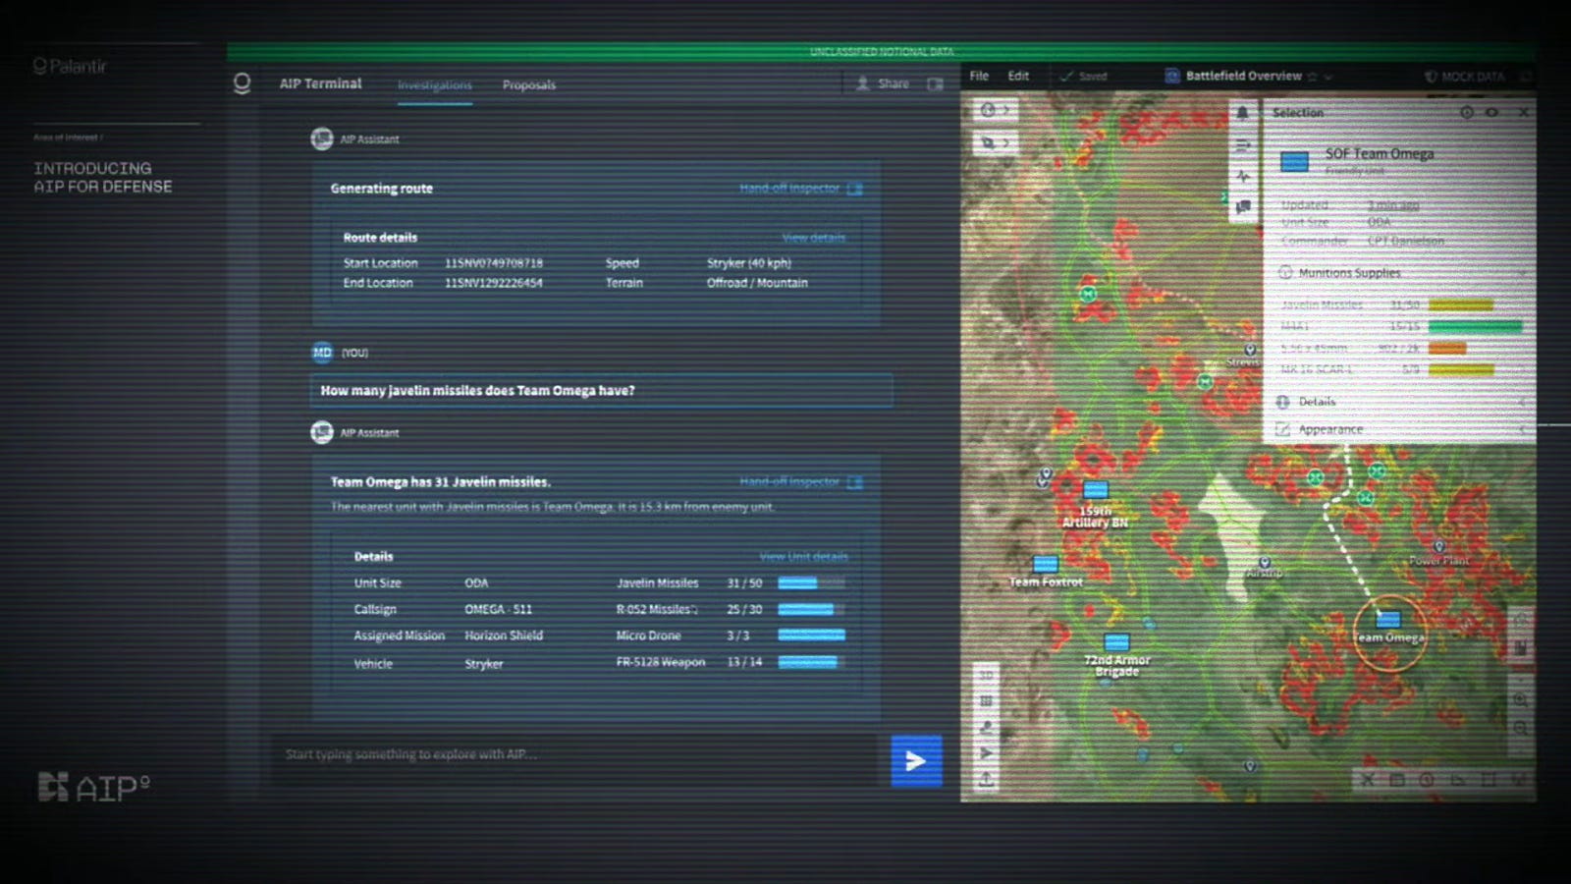Image resolution: width=1571 pixels, height=884 pixels.
Task: Click the MD (YOU) user avatar
Action: click(322, 352)
